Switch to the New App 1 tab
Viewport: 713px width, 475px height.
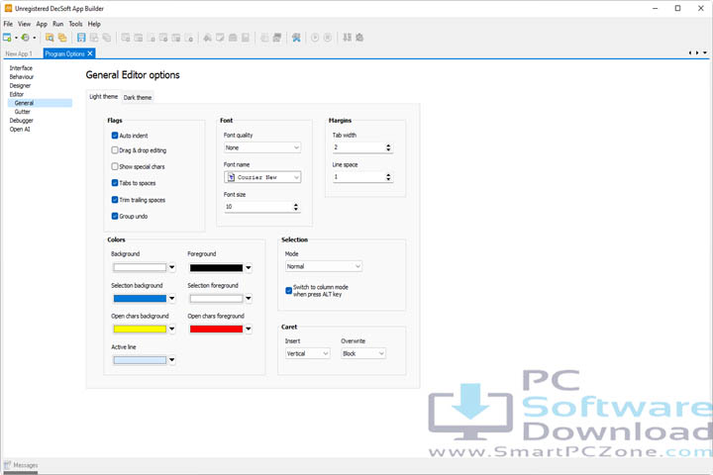tap(19, 53)
